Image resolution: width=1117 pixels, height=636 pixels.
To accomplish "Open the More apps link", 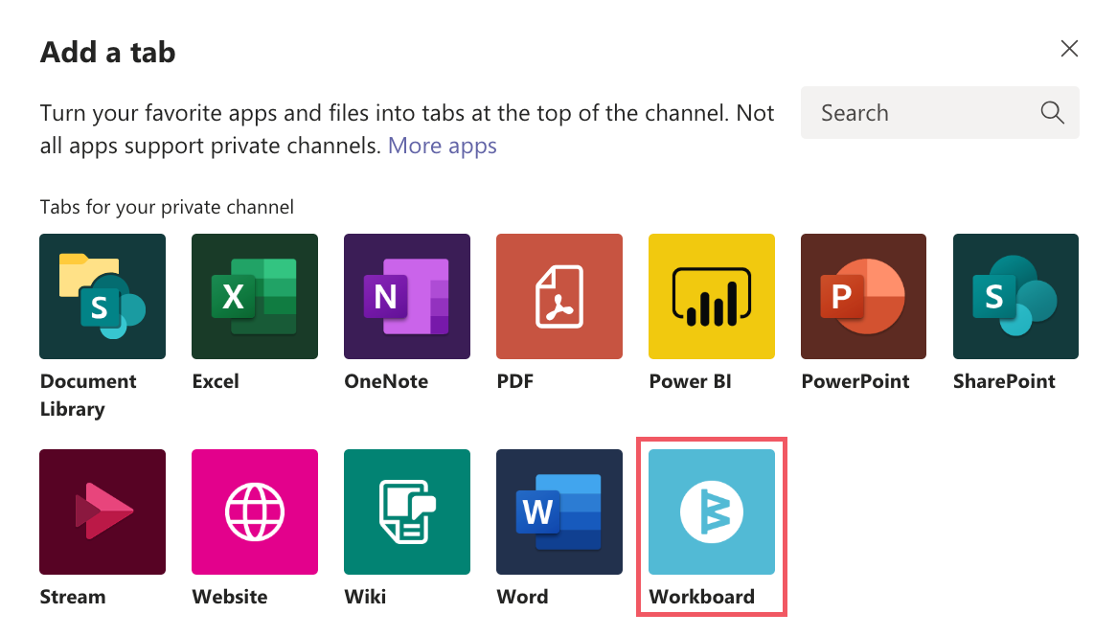I will (443, 146).
